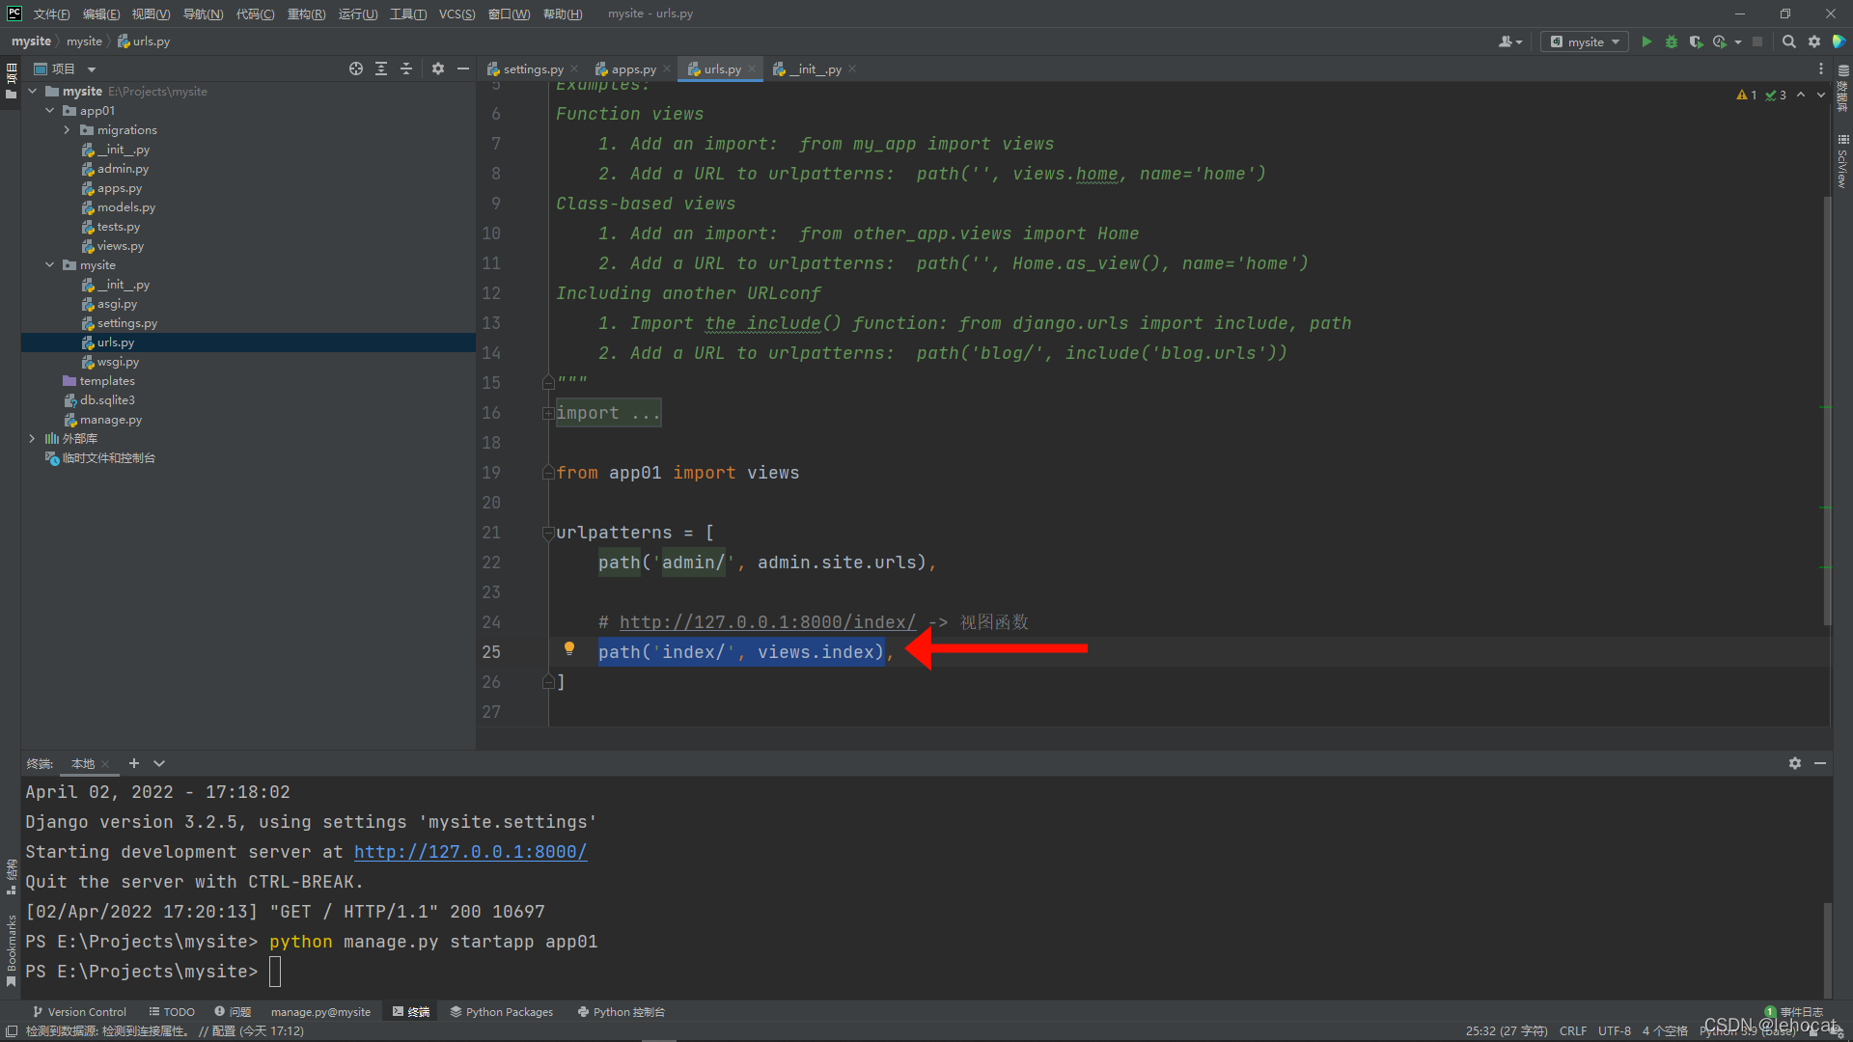Add a new terminal tab with plus
The height and width of the screenshot is (1042, 1853).
(x=134, y=763)
